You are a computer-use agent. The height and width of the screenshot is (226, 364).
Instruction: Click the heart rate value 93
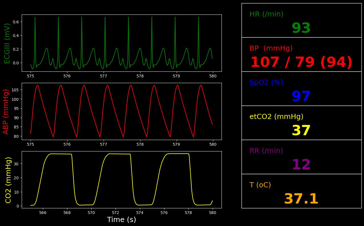(x=301, y=28)
